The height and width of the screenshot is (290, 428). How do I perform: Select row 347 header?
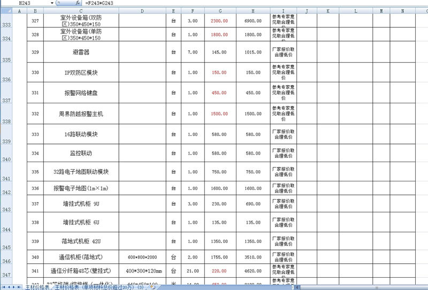tap(6, 271)
